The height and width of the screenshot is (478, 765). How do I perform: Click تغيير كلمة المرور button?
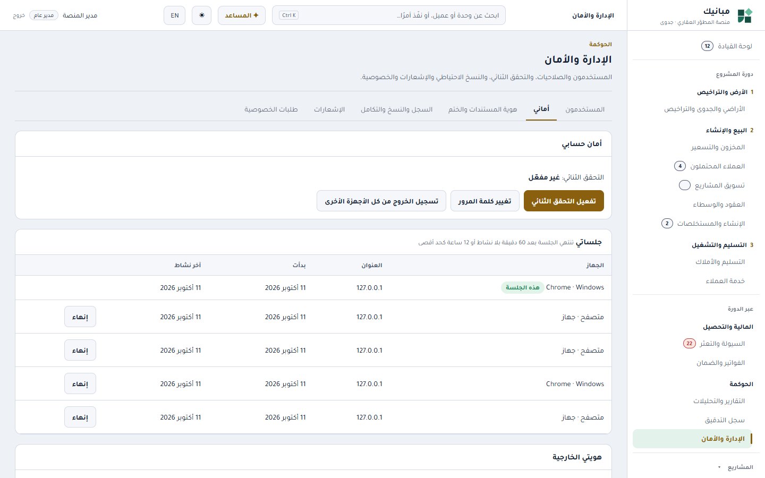tap(485, 201)
